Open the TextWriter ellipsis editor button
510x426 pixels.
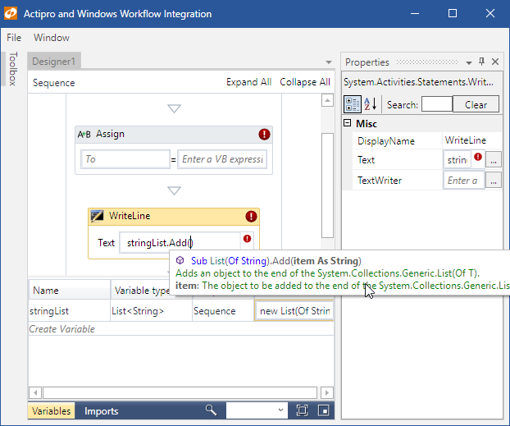coord(494,180)
